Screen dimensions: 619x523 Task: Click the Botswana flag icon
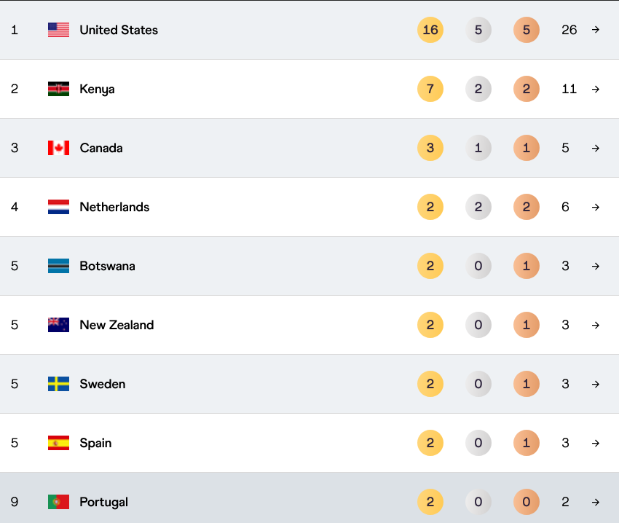click(x=58, y=266)
